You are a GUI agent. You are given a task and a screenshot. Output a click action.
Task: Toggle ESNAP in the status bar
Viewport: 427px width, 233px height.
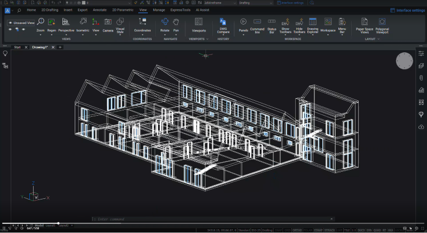pos(318,230)
